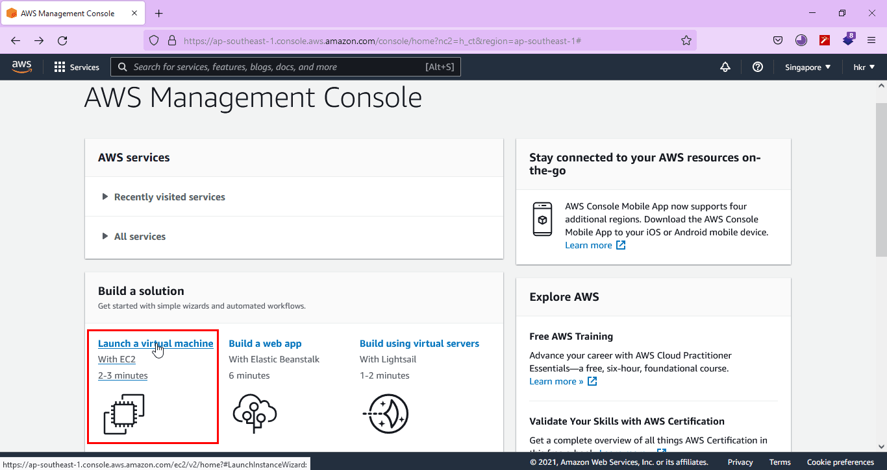Click external link icon beside mobile Learn more
The image size is (887, 470).
[621, 245]
